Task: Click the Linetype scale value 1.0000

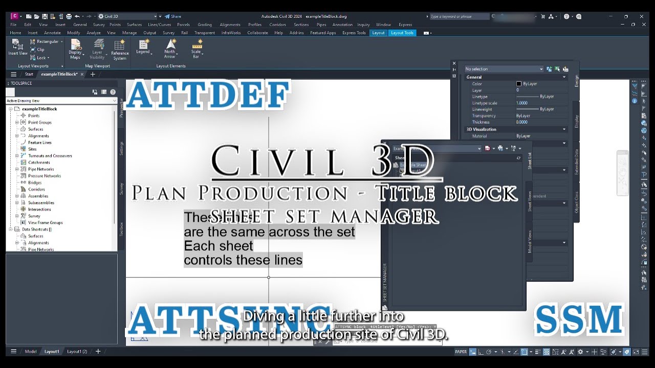Action: point(522,103)
